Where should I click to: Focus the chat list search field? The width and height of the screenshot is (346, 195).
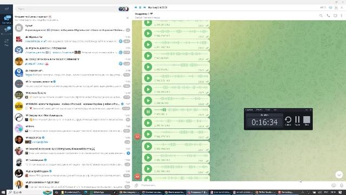point(66,9)
